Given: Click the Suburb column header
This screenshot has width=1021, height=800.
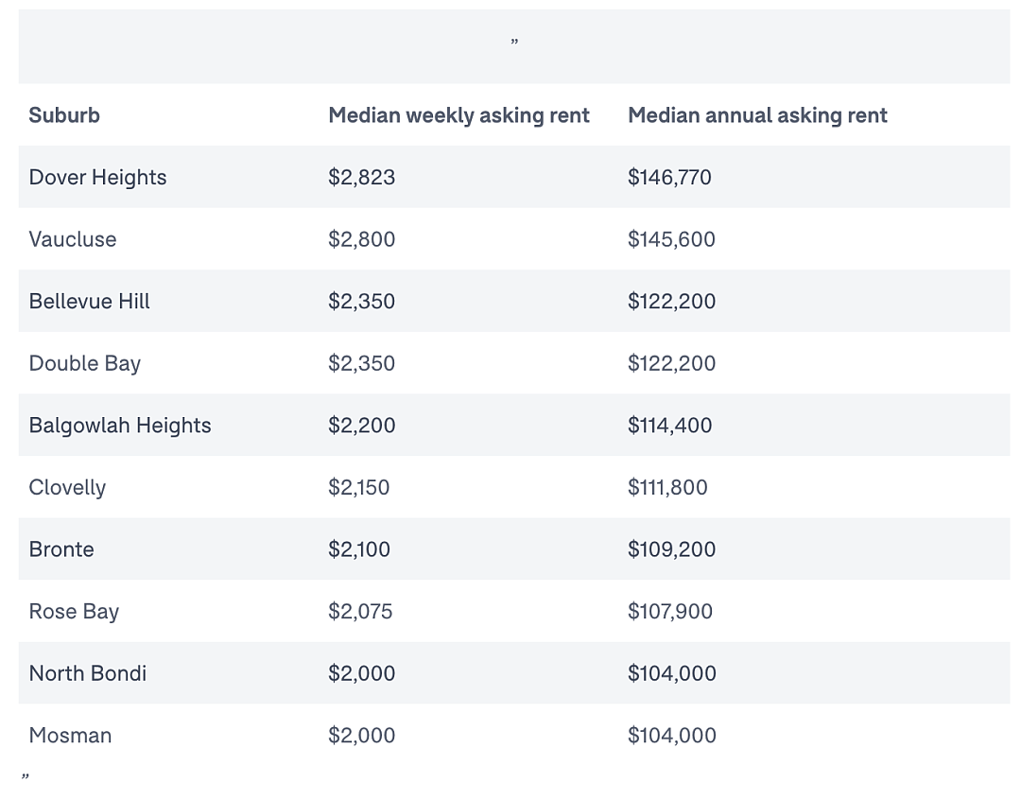Looking at the screenshot, I should pyautogui.click(x=64, y=115).
